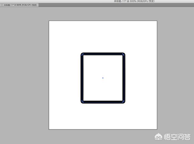Image resolution: width=194 pixels, height=144 pixels.
Task: Click the center point of the rectangle
Action: click(x=103, y=78)
